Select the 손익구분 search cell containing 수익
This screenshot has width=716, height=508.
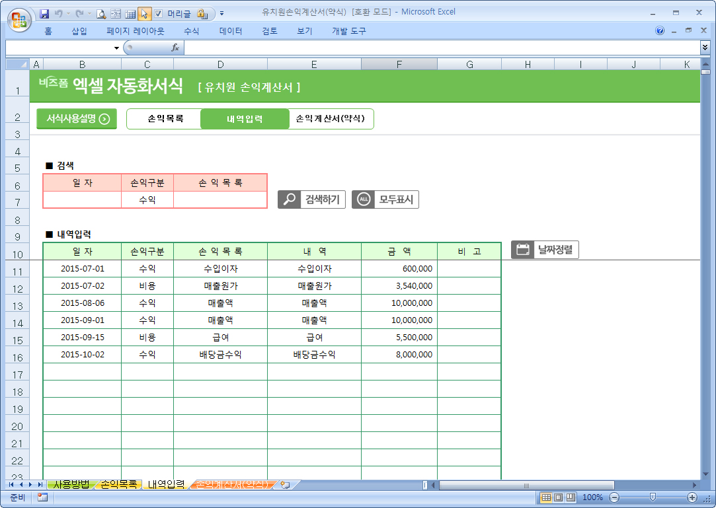(x=147, y=200)
